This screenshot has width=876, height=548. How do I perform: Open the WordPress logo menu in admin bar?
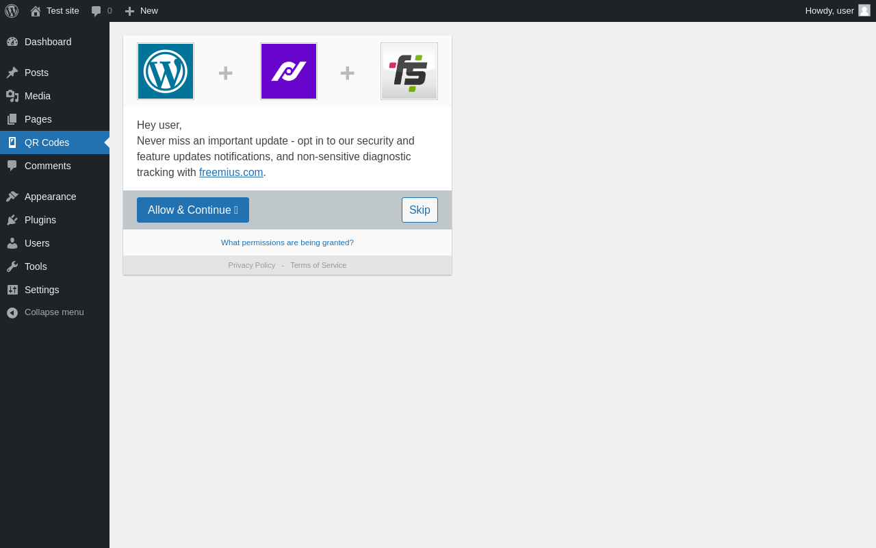coord(12,11)
